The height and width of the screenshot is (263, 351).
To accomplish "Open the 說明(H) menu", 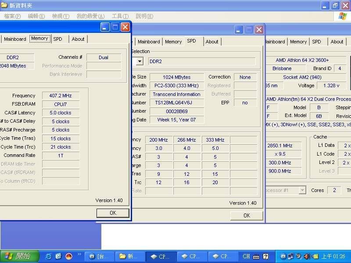I will [x=144, y=16].
